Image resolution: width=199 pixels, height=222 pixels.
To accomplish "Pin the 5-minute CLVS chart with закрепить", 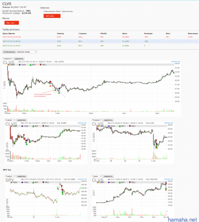I will 21,120.
